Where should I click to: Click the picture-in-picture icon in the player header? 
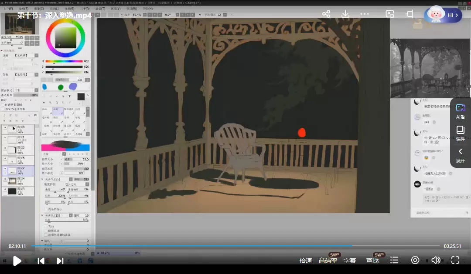[x=389, y=14]
